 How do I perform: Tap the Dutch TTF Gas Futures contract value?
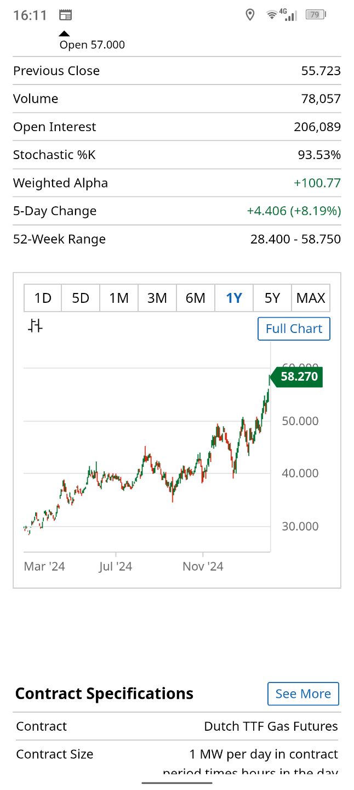click(x=271, y=726)
